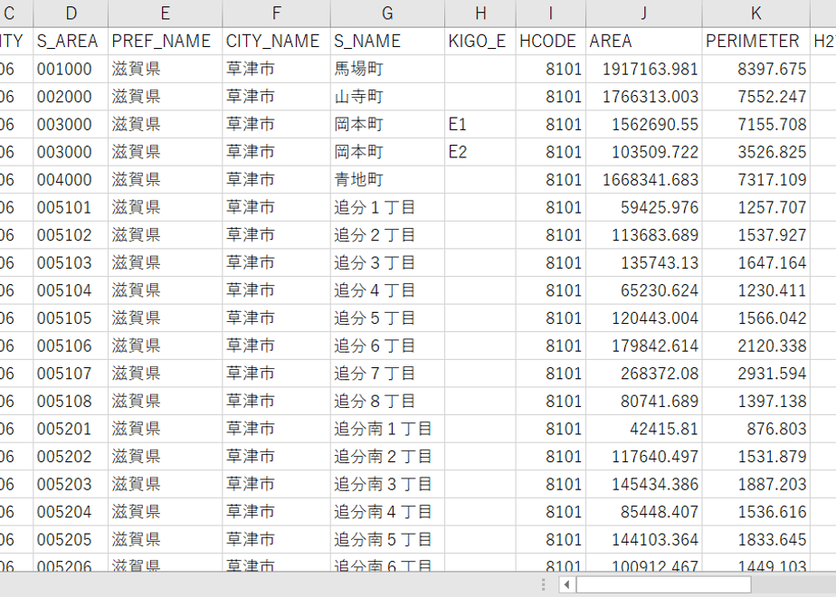Select cell containing 追分南３丁目
836x597 pixels.
(387, 485)
